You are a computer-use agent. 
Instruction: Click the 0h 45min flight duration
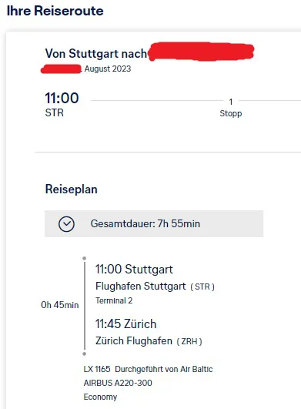point(60,305)
